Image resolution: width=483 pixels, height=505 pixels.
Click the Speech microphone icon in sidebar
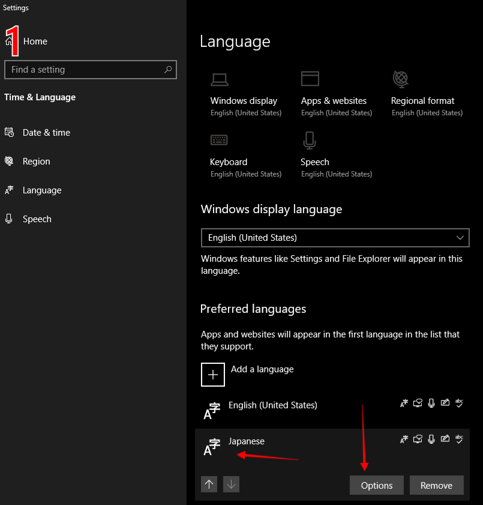coord(9,219)
